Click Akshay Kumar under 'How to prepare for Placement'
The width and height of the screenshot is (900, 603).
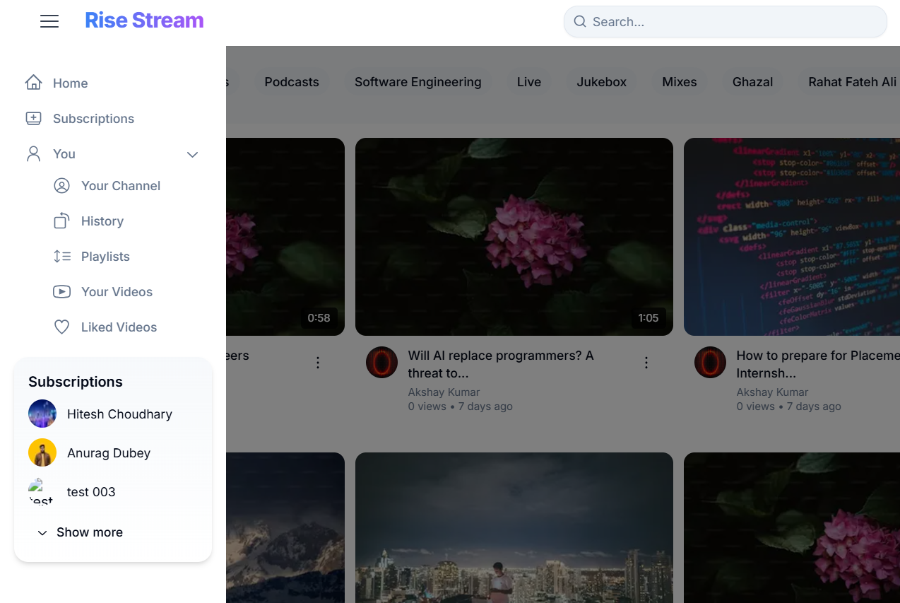tap(772, 392)
